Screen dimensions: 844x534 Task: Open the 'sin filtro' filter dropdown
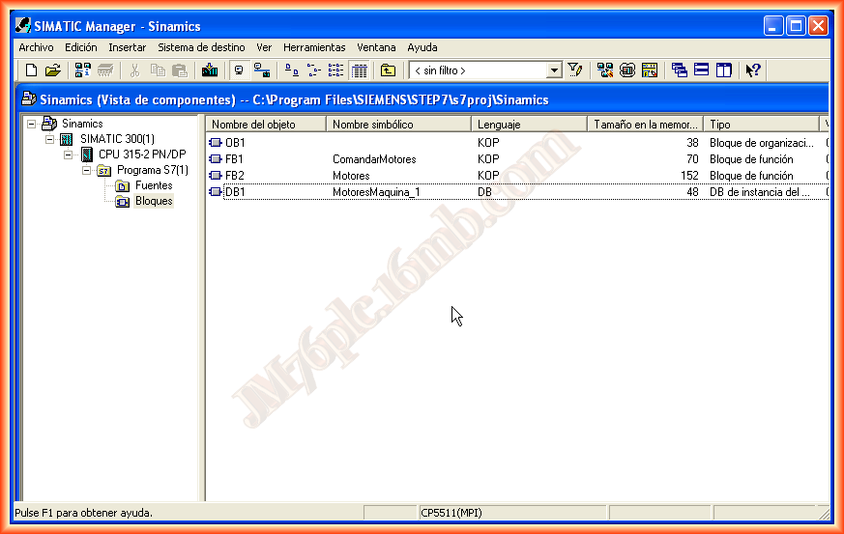(x=554, y=70)
